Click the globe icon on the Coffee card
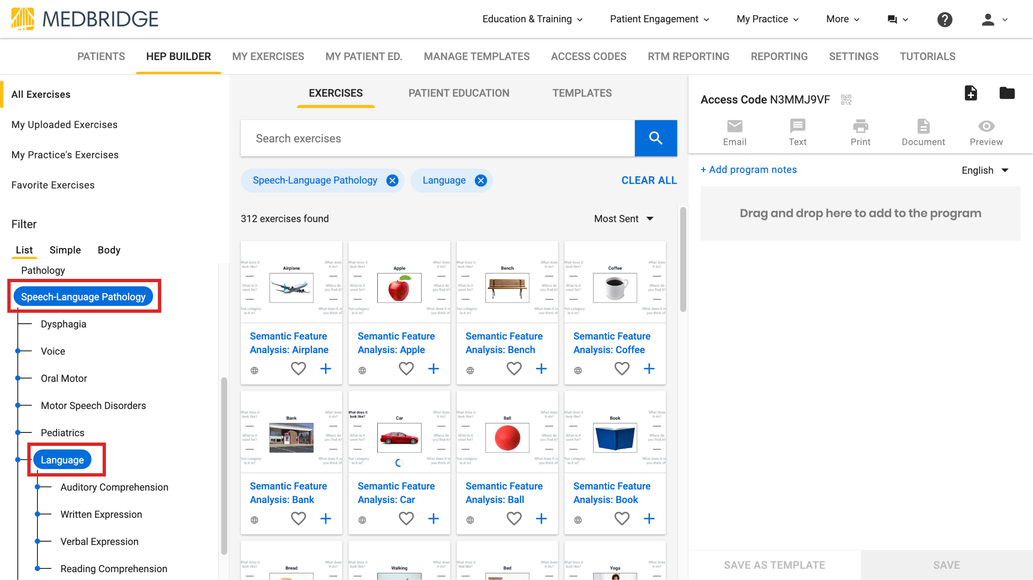The image size is (1033, 580). 578,370
